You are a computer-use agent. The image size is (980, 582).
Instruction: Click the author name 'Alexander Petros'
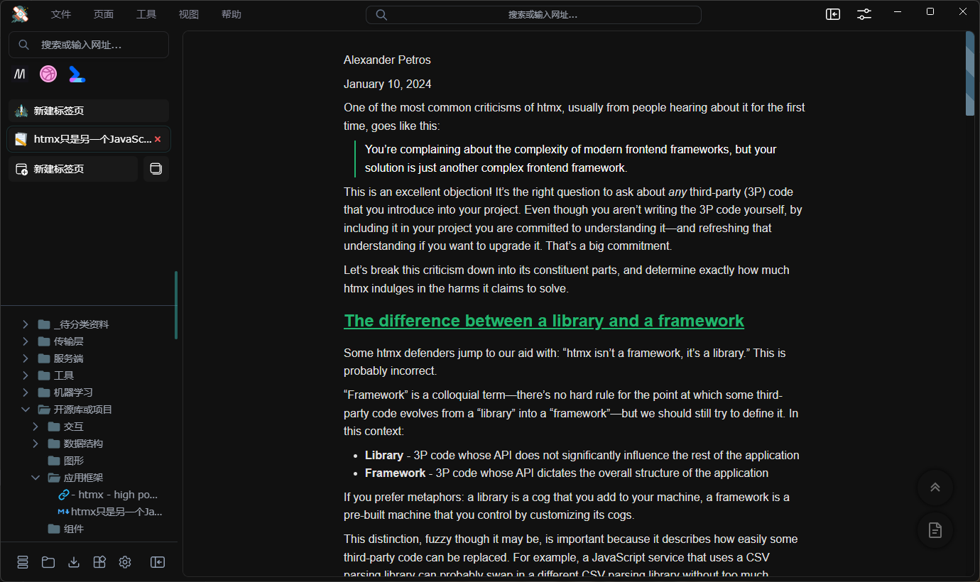387,60
